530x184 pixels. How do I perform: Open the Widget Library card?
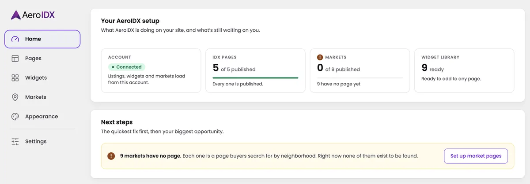point(464,70)
